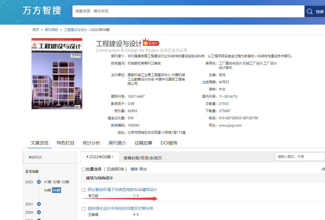Screen dimensions: 325x220
Task: Click the 万方智搜 logo
Action: click(42, 11)
